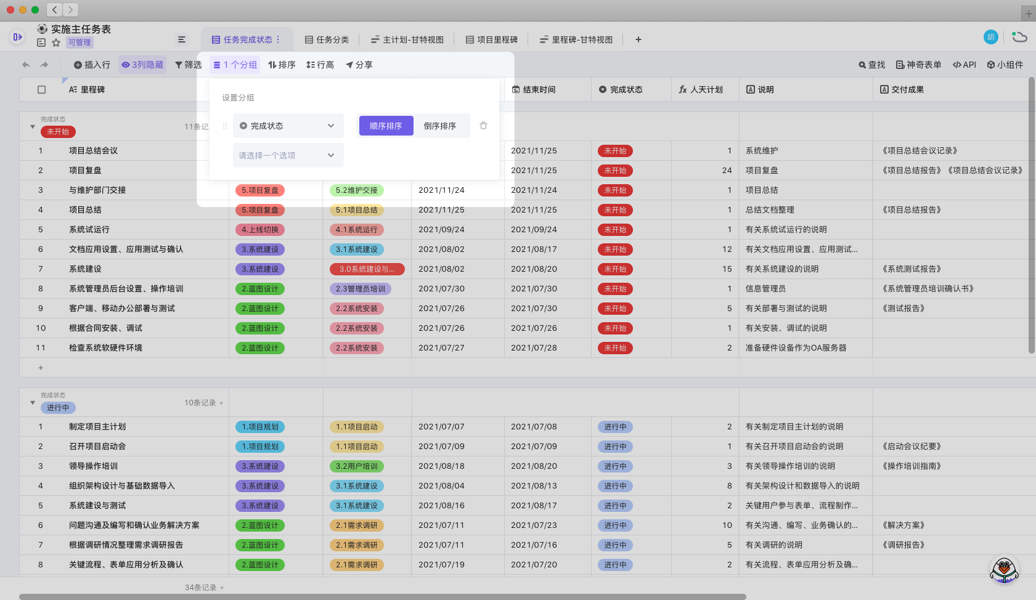The width and height of the screenshot is (1036, 600).
Task: Open the 请选择一个选项 dropdown
Action: [288, 155]
